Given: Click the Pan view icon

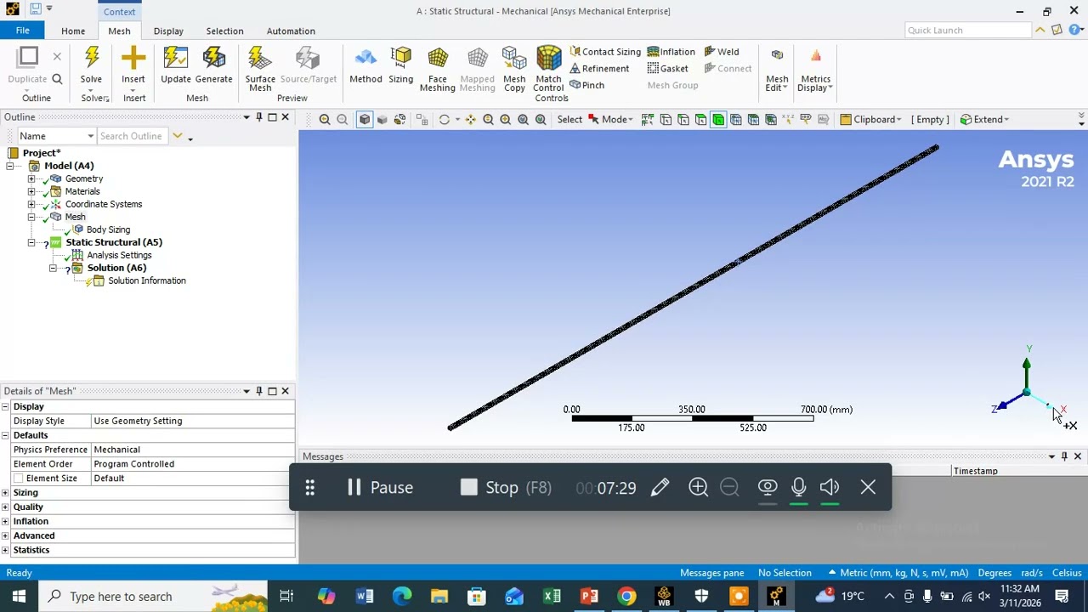Looking at the screenshot, I should click(470, 120).
